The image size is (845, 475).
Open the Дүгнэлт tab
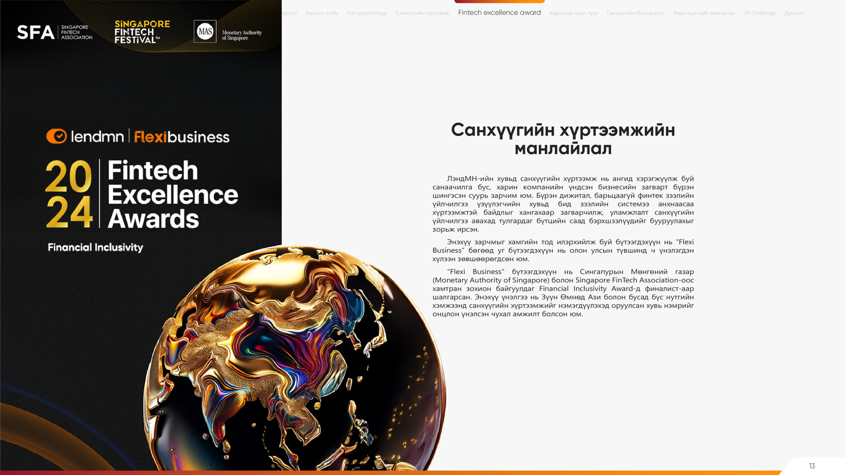pyautogui.click(x=794, y=13)
